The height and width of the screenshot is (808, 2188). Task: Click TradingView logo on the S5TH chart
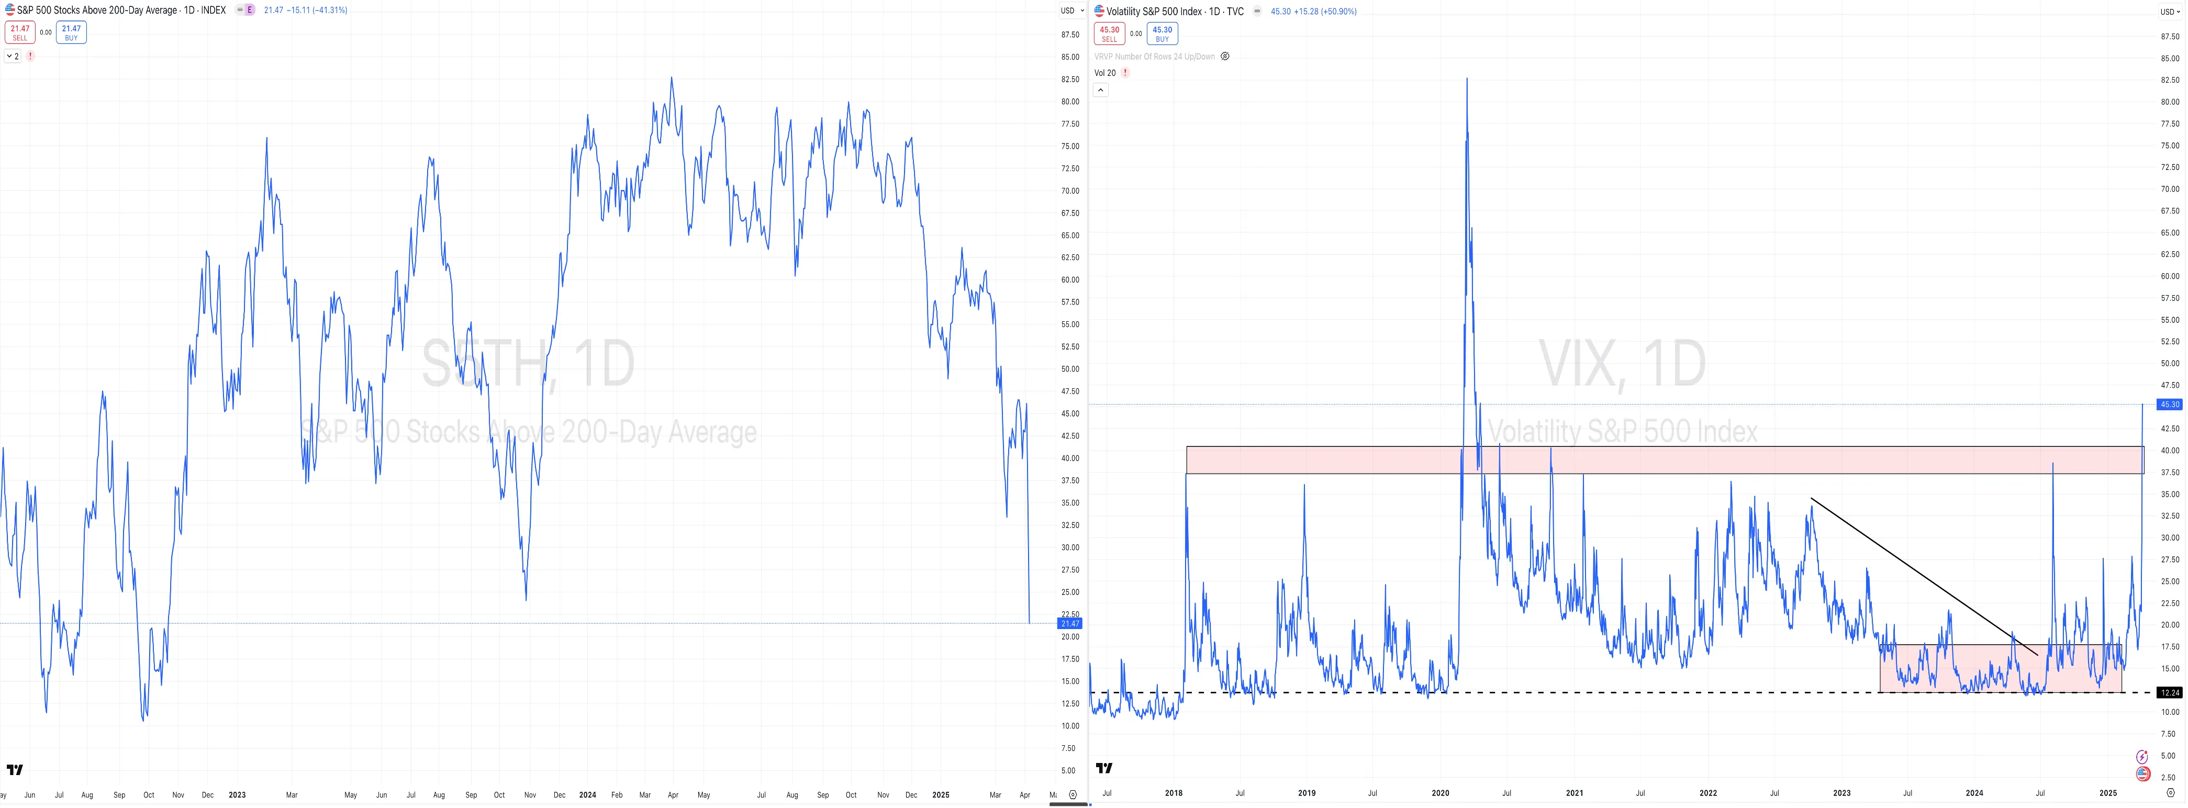(15, 770)
